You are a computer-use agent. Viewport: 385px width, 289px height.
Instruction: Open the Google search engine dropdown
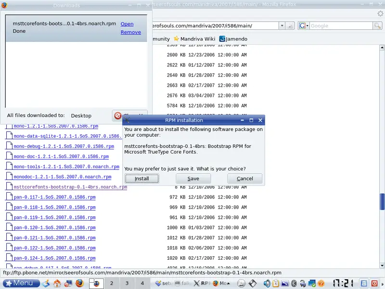(x=304, y=26)
